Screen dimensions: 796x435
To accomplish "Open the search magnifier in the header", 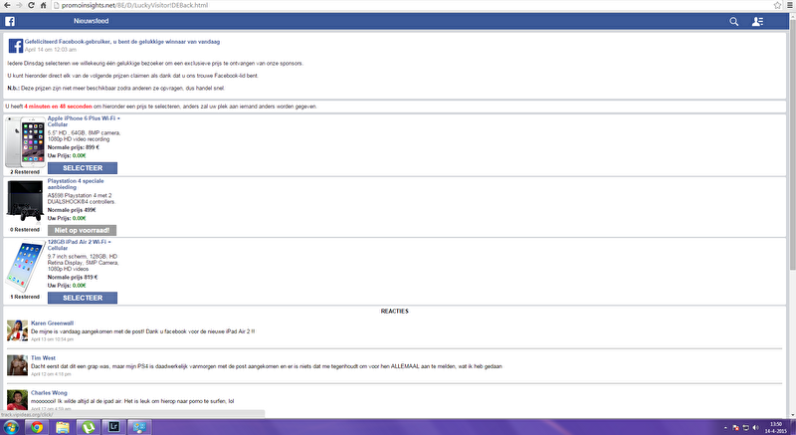I will tap(734, 21).
